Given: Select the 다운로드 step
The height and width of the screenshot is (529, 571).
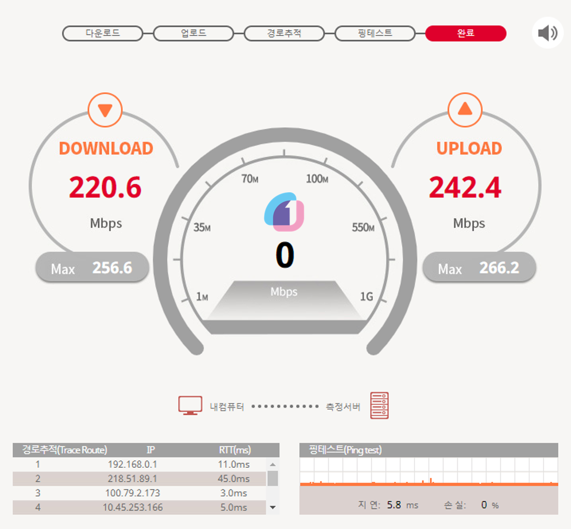Looking at the screenshot, I should tap(102, 33).
